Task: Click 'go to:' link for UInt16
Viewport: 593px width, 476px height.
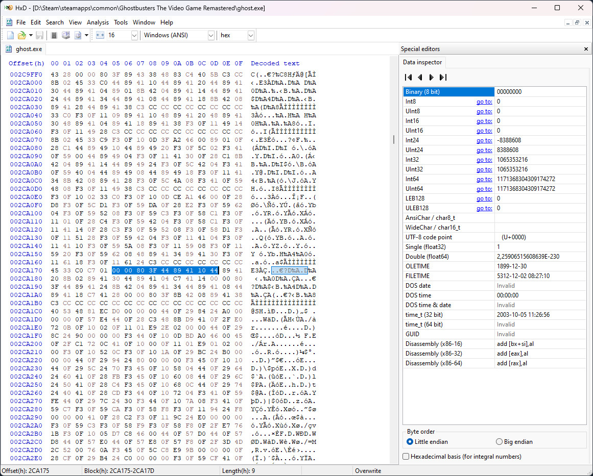Action: tap(484, 131)
